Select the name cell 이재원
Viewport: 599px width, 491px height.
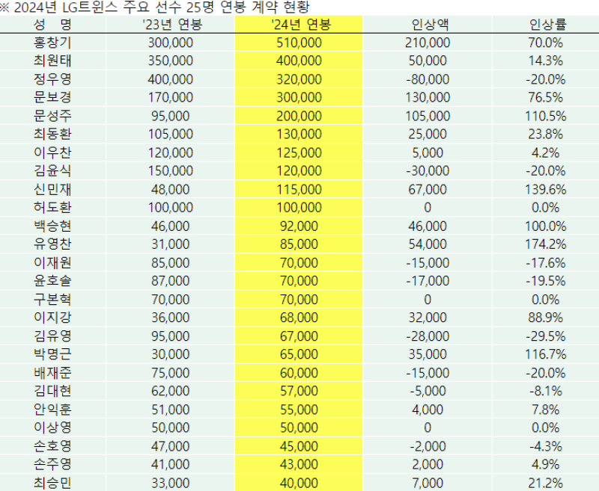pyautogui.click(x=52, y=262)
